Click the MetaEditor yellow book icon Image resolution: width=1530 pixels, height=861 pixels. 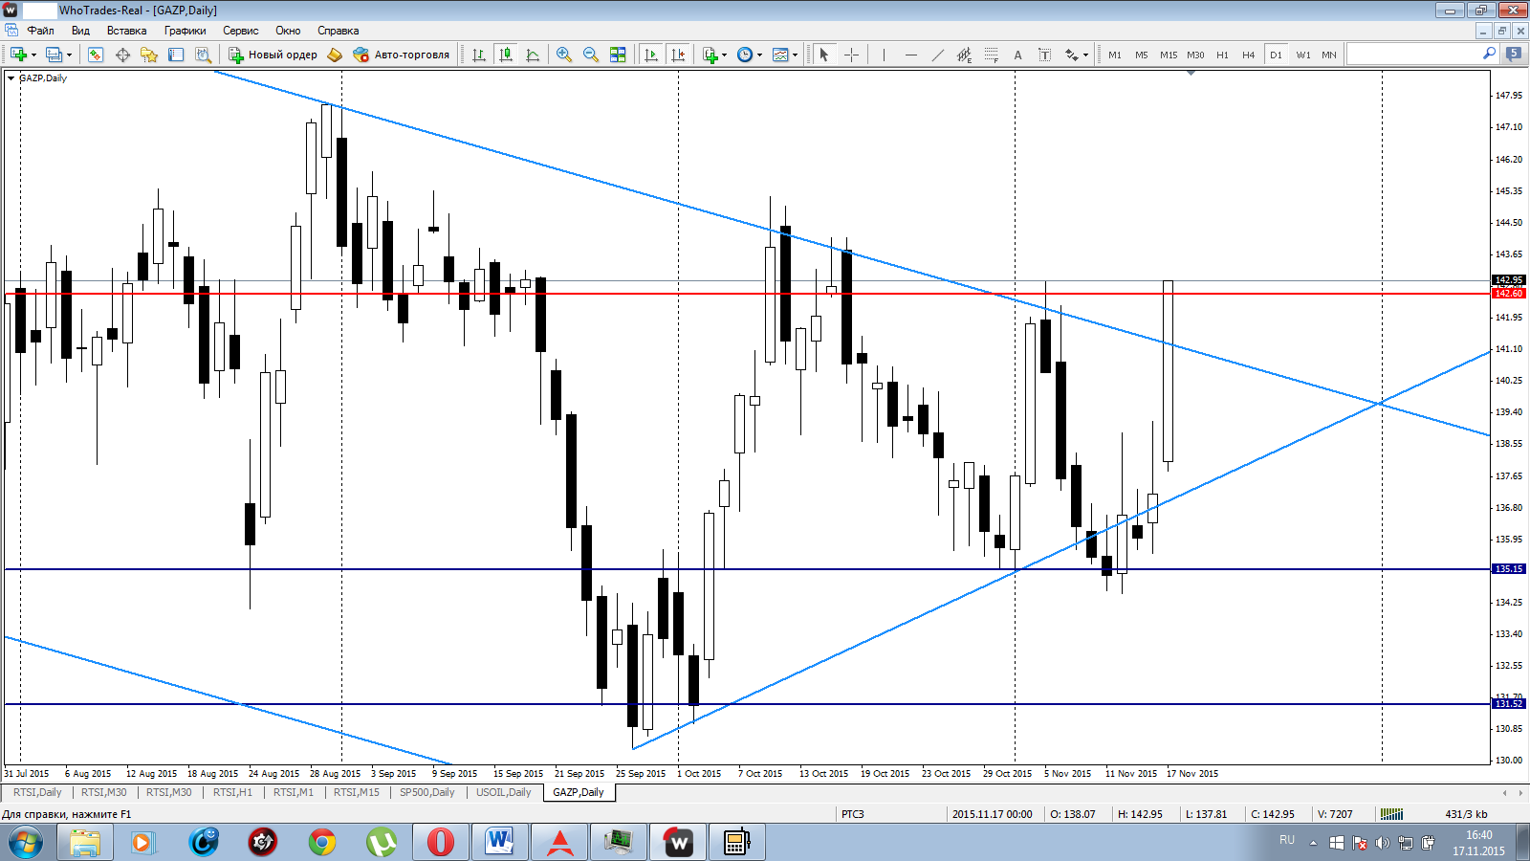click(334, 55)
